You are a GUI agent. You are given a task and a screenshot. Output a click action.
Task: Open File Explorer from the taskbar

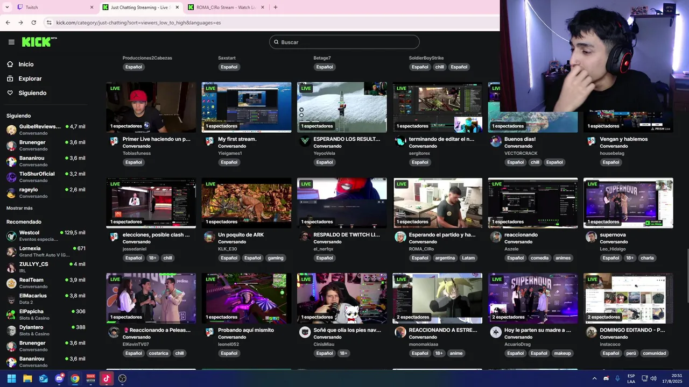coord(27,378)
